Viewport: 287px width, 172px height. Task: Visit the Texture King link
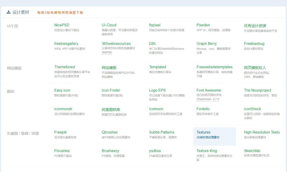(207, 151)
